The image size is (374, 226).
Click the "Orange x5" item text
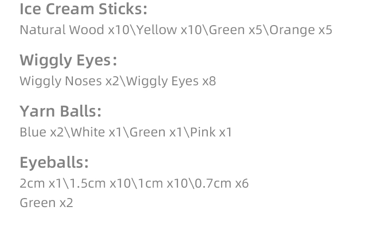coord(301,30)
